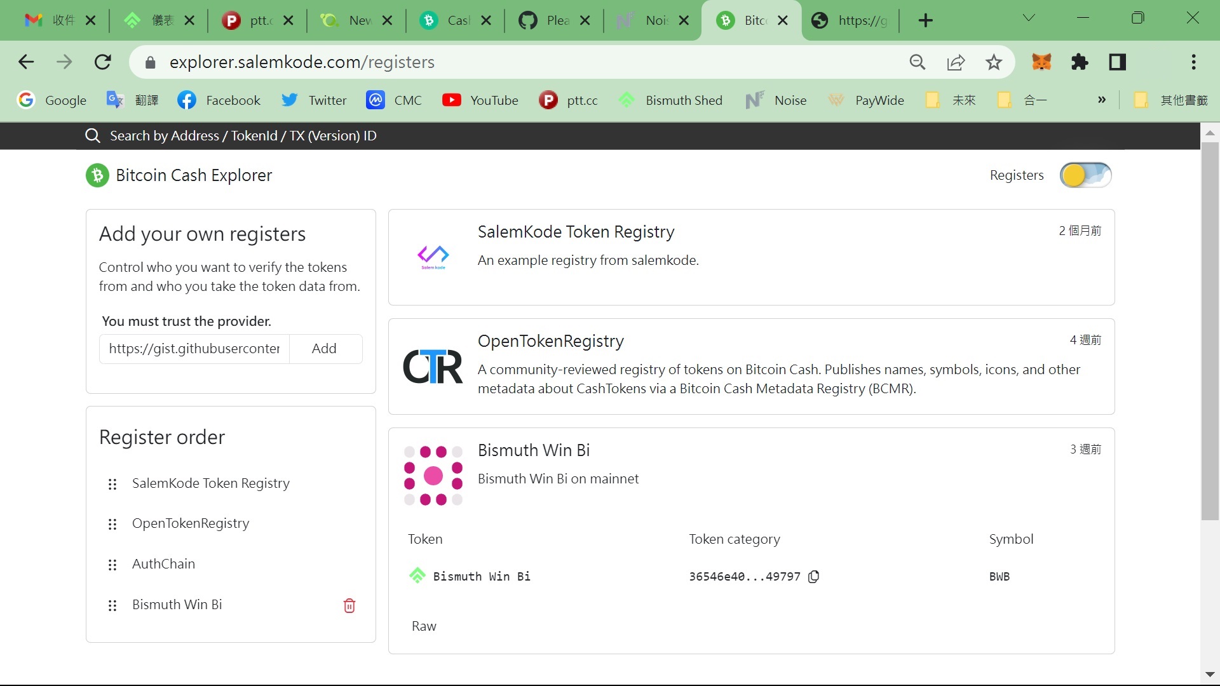
Task: Open the zoom control in address bar
Action: pos(918,62)
